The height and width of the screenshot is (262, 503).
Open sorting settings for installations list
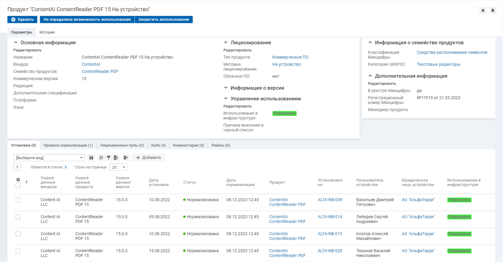pos(101,158)
